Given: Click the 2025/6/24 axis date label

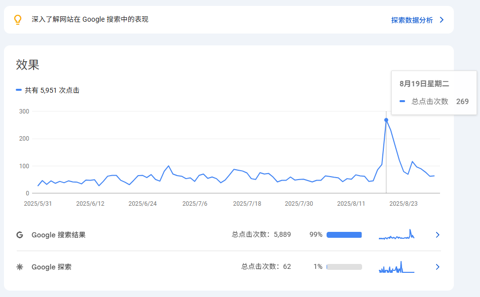Looking at the screenshot, I should tap(143, 204).
